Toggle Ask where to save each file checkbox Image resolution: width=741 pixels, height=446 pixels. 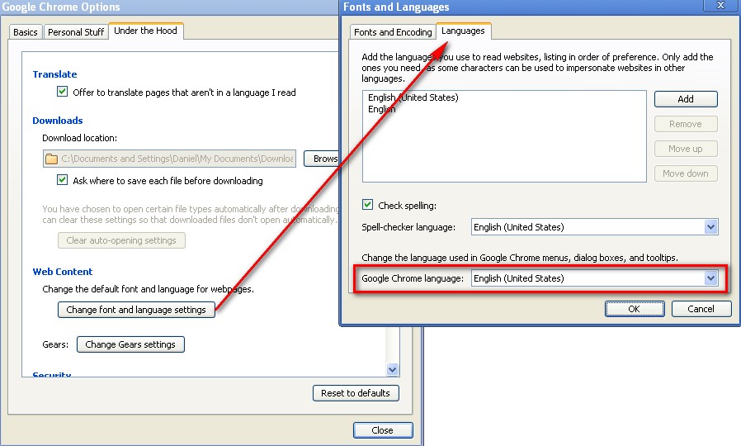(62, 180)
